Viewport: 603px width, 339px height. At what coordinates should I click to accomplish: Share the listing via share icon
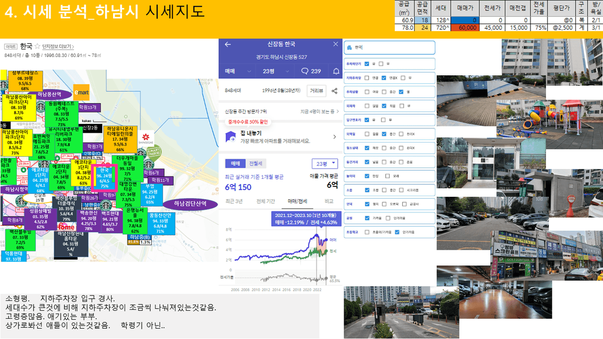(x=334, y=91)
